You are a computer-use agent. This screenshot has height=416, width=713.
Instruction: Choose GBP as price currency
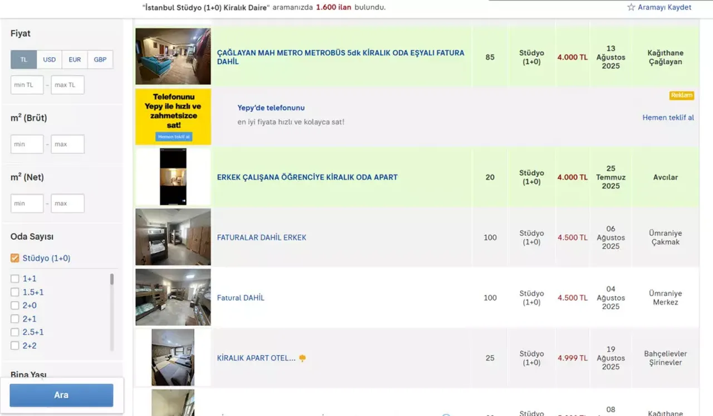coord(100,60)
